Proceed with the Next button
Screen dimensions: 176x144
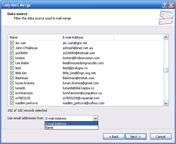(136, 137)
